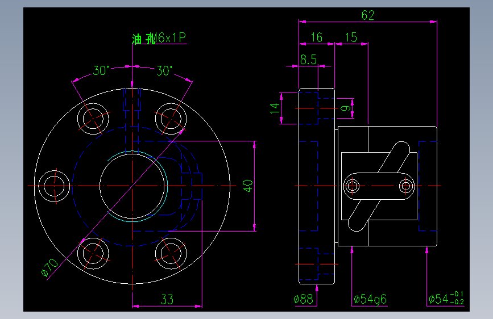Select the vertical 9 dimension
This screenshot has width=493, height=319.
pyautogui.click(x=345, y=108)
